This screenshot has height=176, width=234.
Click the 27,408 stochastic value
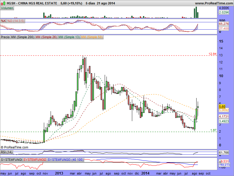click(224, 28)
